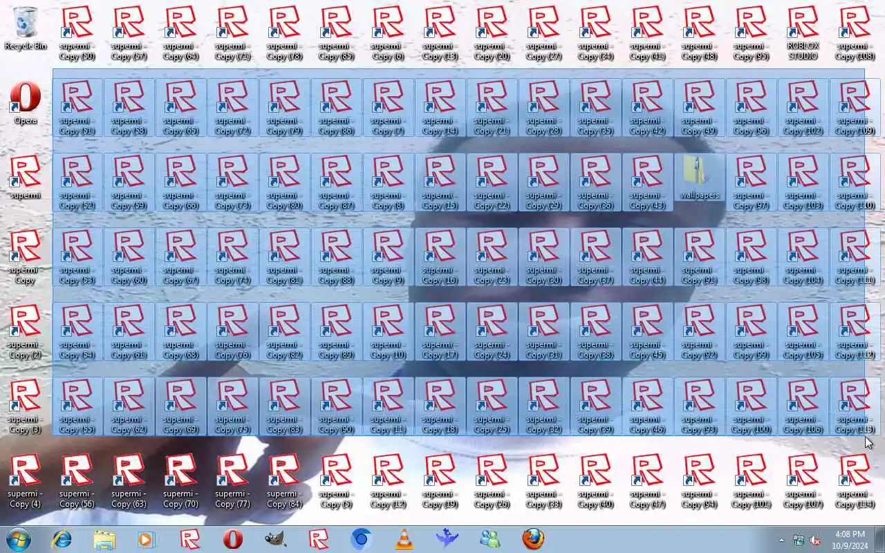Launch Firefox from the taskbar
This screenshot has height=553, width=885.
point(533,539)
